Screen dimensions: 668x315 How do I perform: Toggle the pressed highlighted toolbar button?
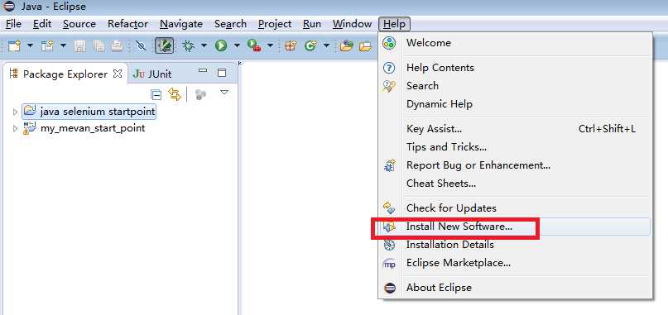tap(164, 45)
